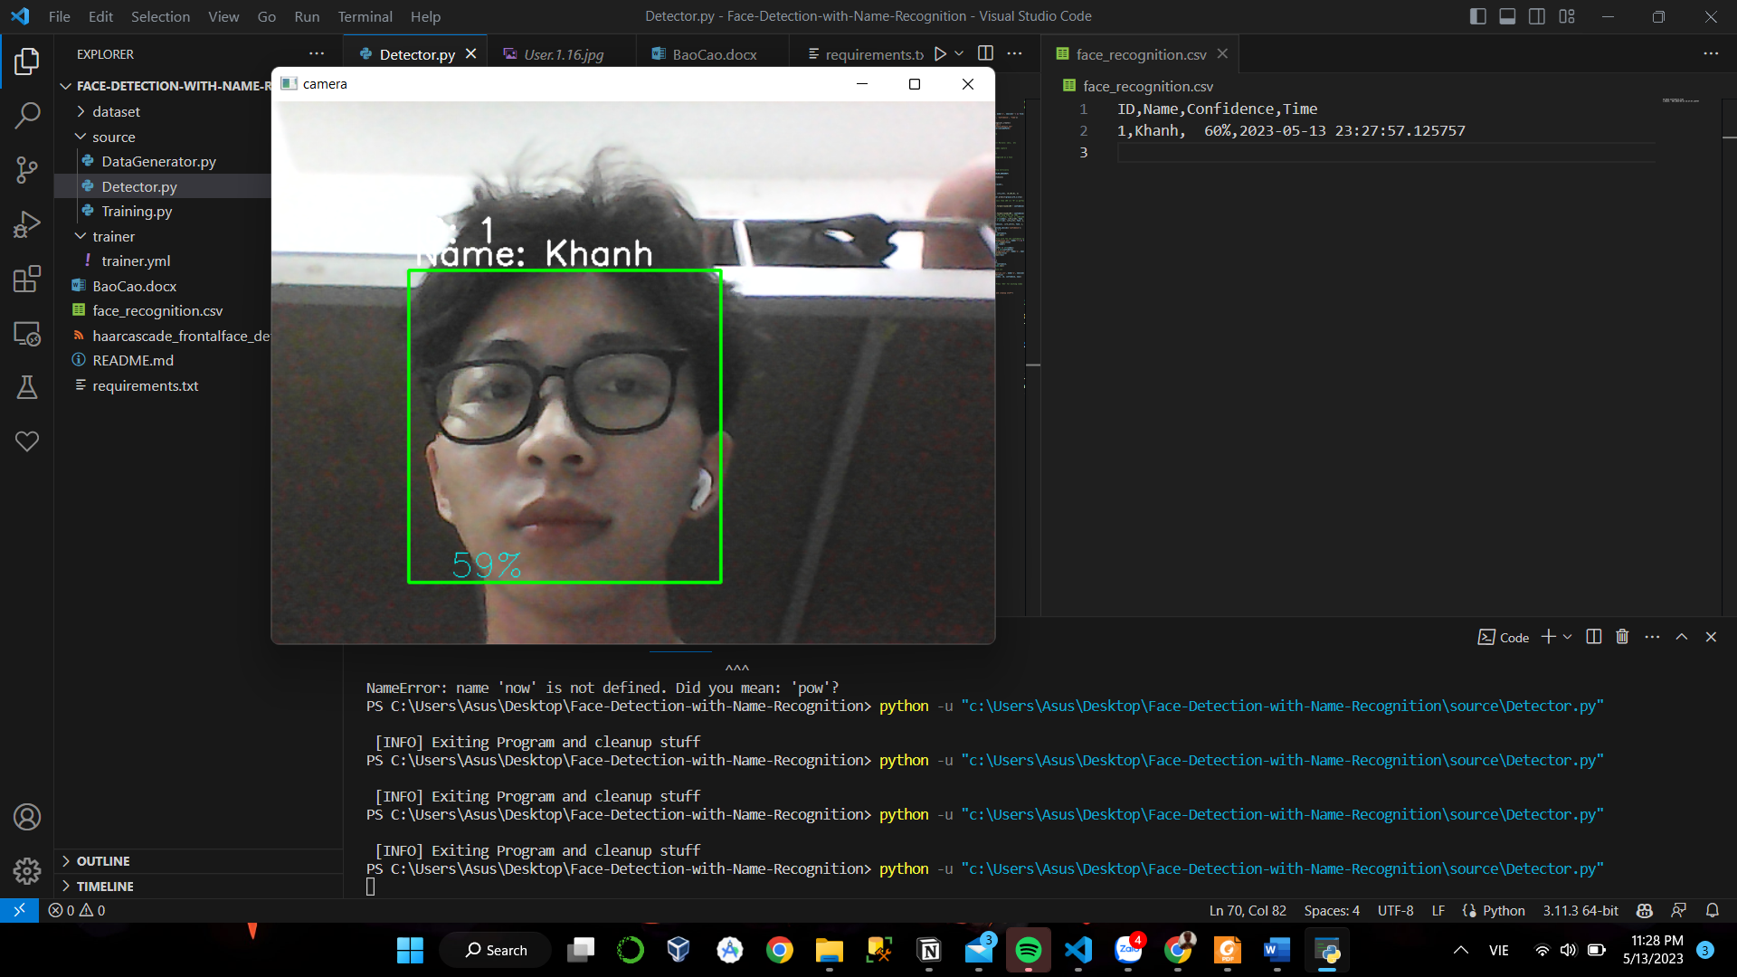This screenshot has height=977, width=1737.
Task: Open the Source Control panel
Action: tap(26, 169)
